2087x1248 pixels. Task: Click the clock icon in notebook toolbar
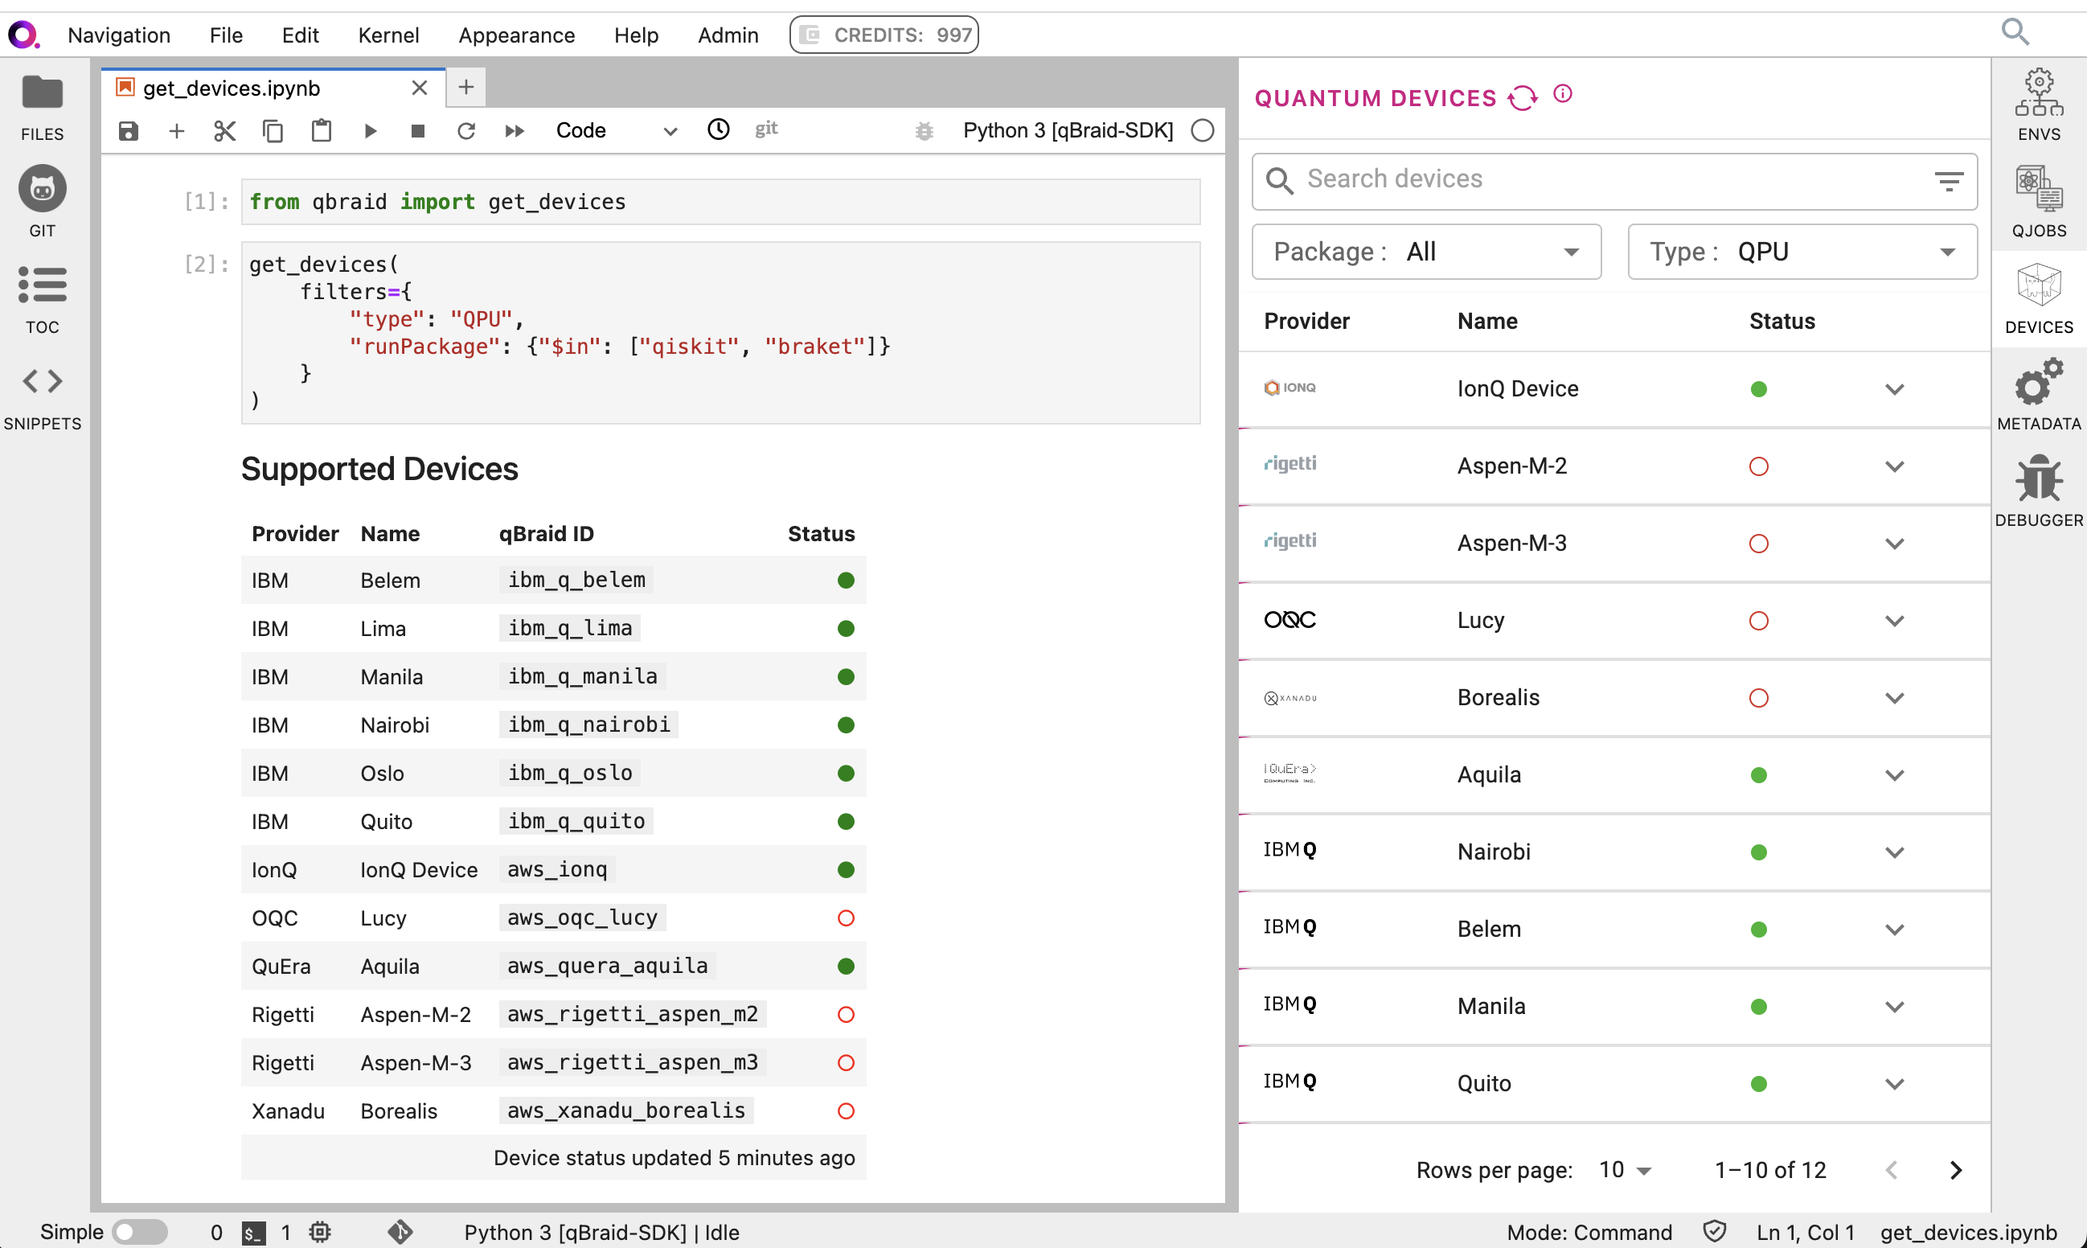(x=719, y=129)
